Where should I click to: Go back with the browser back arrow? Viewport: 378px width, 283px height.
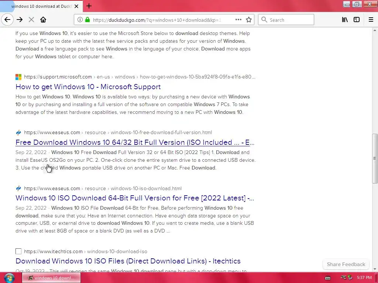[x=7, y=20]
